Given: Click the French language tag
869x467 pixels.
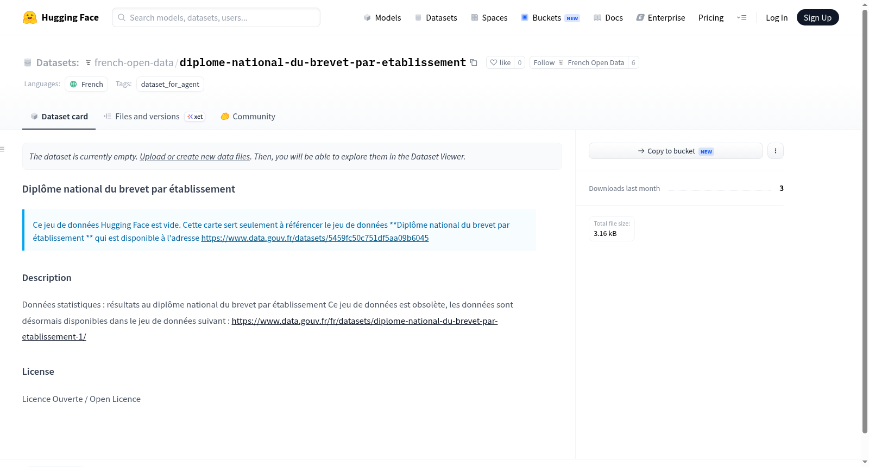Looking at the screenshot, I should tap(86, 84).
